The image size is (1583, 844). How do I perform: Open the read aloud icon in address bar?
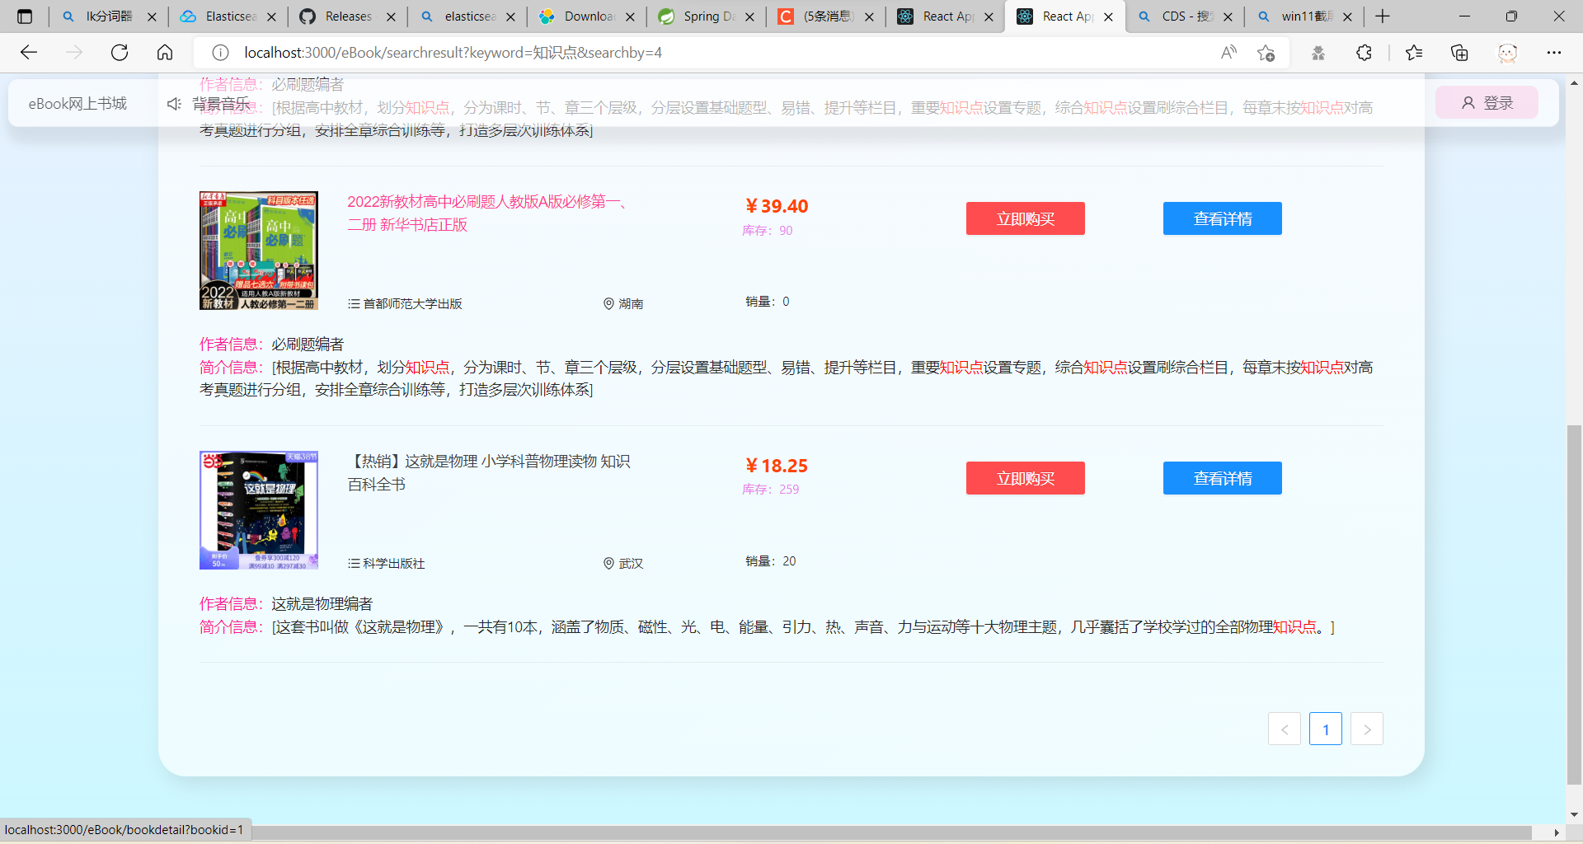tap(1228, 53)
